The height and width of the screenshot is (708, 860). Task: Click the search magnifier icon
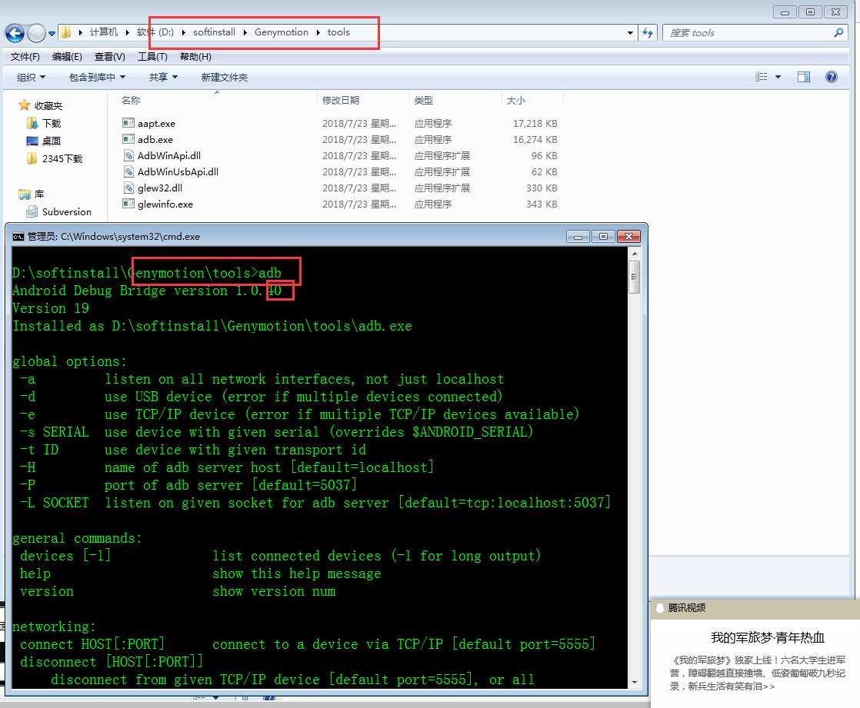838,33
